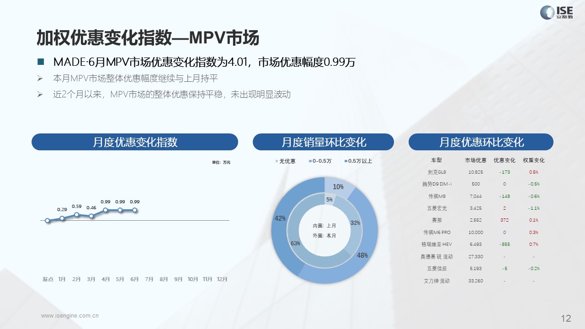The image size is (585, 329).
Task: Click the -0.2% weight change for 五菱佳辰
Action: tap(533, 269)
